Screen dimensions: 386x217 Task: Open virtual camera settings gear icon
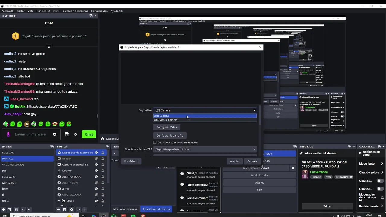click(293, 168)
